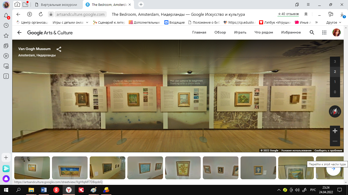
Task: Open the first tour thumbnail with orange painting
Action: 32,168
